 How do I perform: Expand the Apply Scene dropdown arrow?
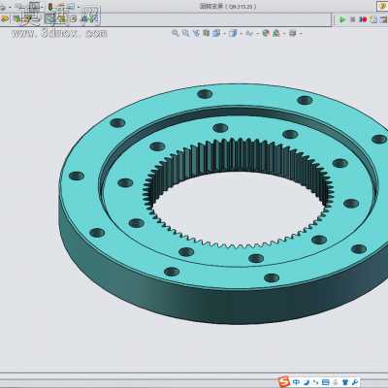(284, 34)
